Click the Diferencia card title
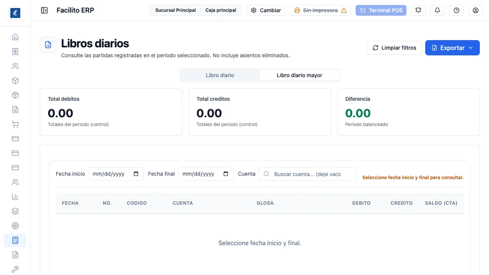The height and width of the screenshot is (275, 489). [358, 99]
